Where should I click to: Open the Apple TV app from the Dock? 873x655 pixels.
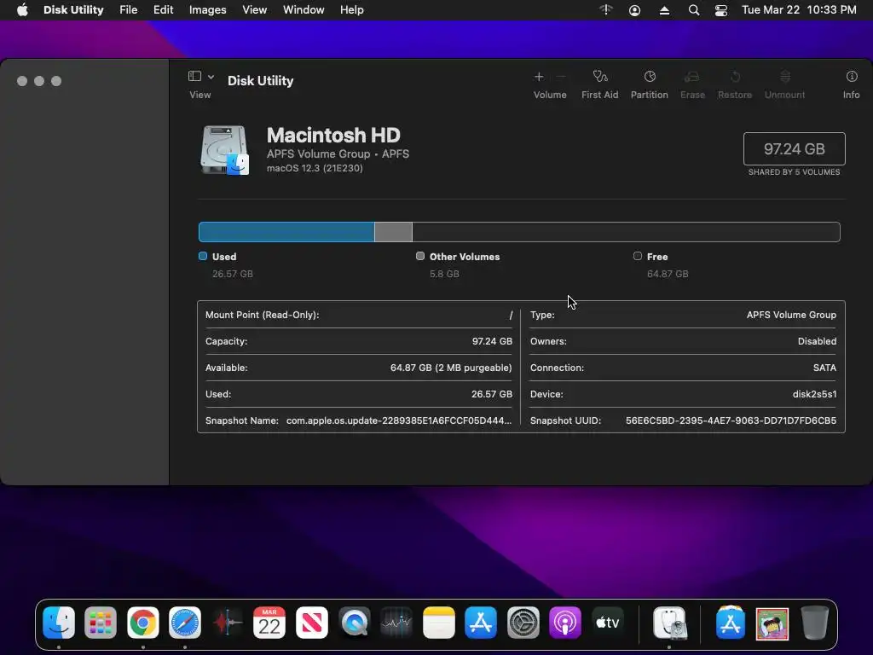click(x=607, y=622)
